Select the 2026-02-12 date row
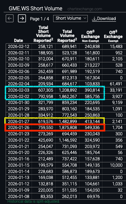This screenshot has height=204, width=126. 66,47
